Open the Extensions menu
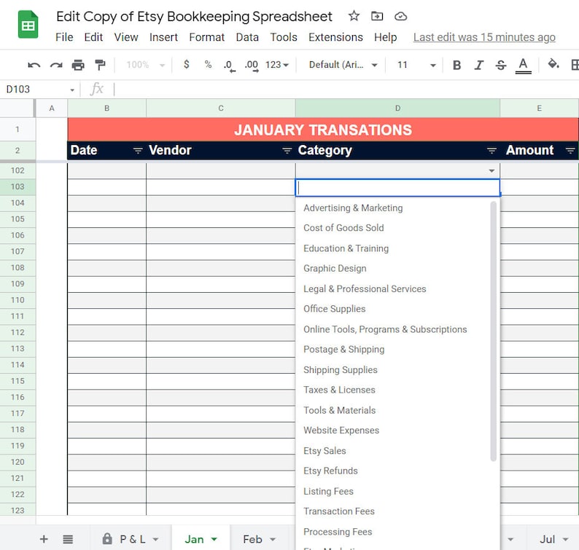The width and height of the screenshot is (579, 550). pos(335,37)
